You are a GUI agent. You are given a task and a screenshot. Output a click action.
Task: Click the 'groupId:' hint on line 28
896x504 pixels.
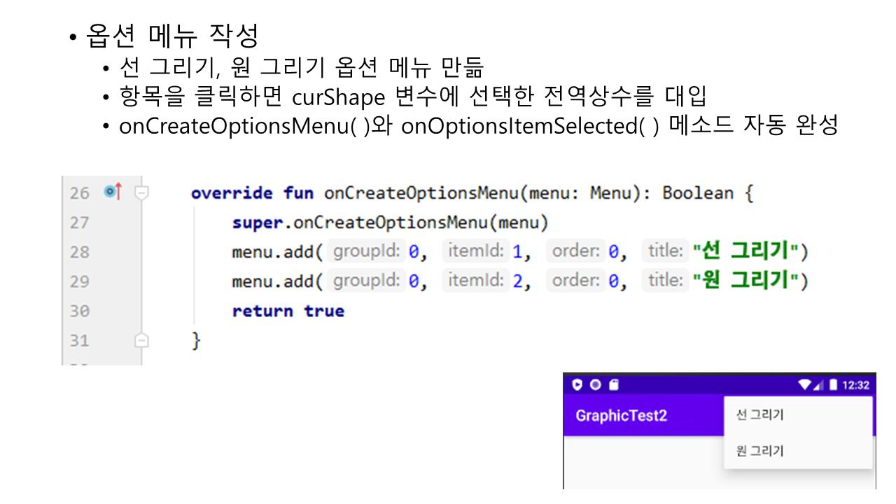pos(366,251)
